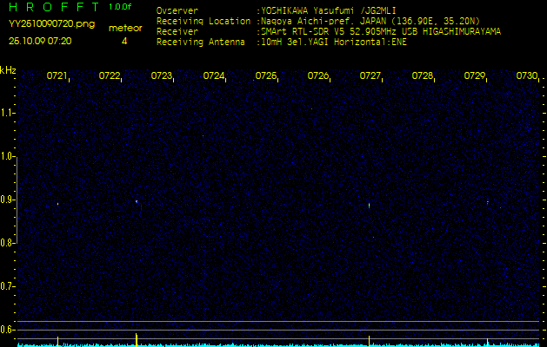Select the 0721 time marker

pos(57,76)
